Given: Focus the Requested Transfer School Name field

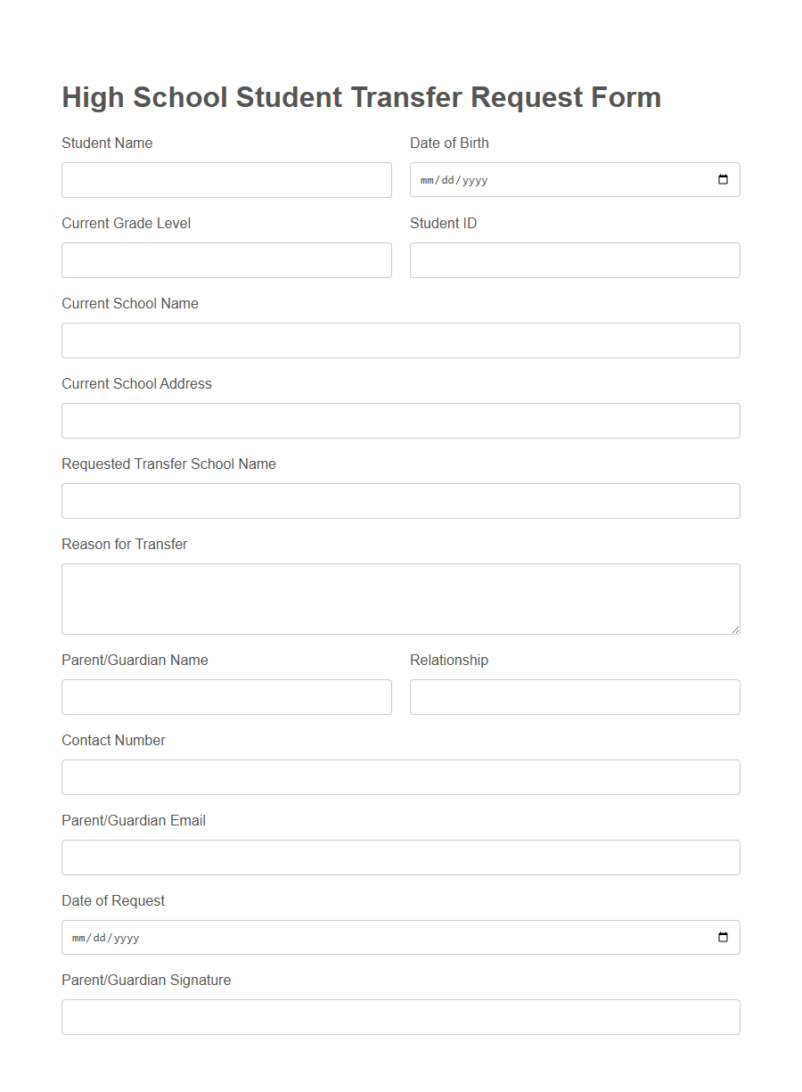Looking at the screenshot, I should coord(400,500).
